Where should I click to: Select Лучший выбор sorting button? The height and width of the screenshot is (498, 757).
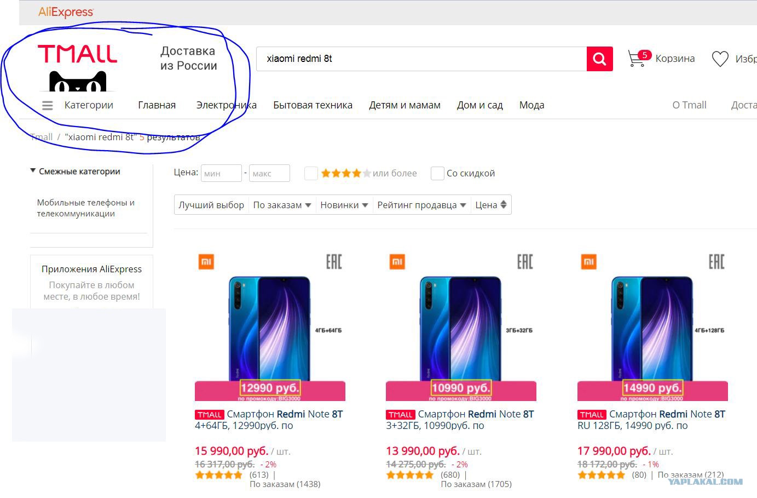pos(211,205)
